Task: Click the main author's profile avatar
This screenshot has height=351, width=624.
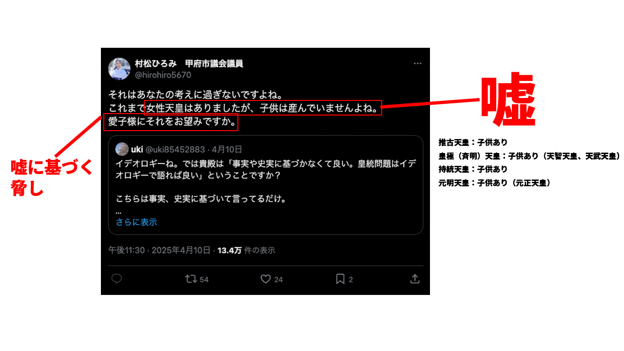Action: point(119,69)
